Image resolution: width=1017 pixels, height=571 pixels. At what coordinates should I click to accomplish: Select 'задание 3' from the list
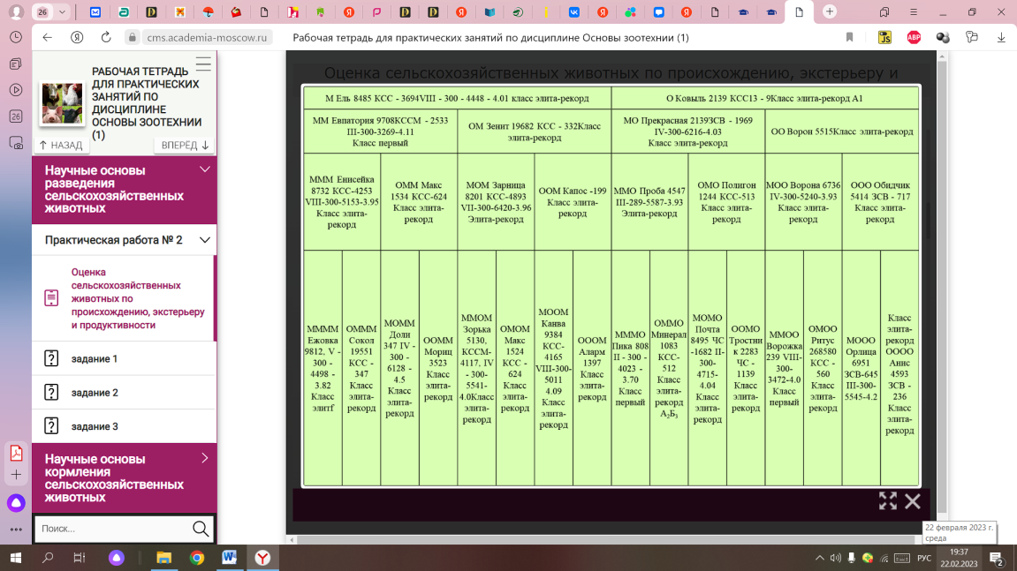click(95, 426)
